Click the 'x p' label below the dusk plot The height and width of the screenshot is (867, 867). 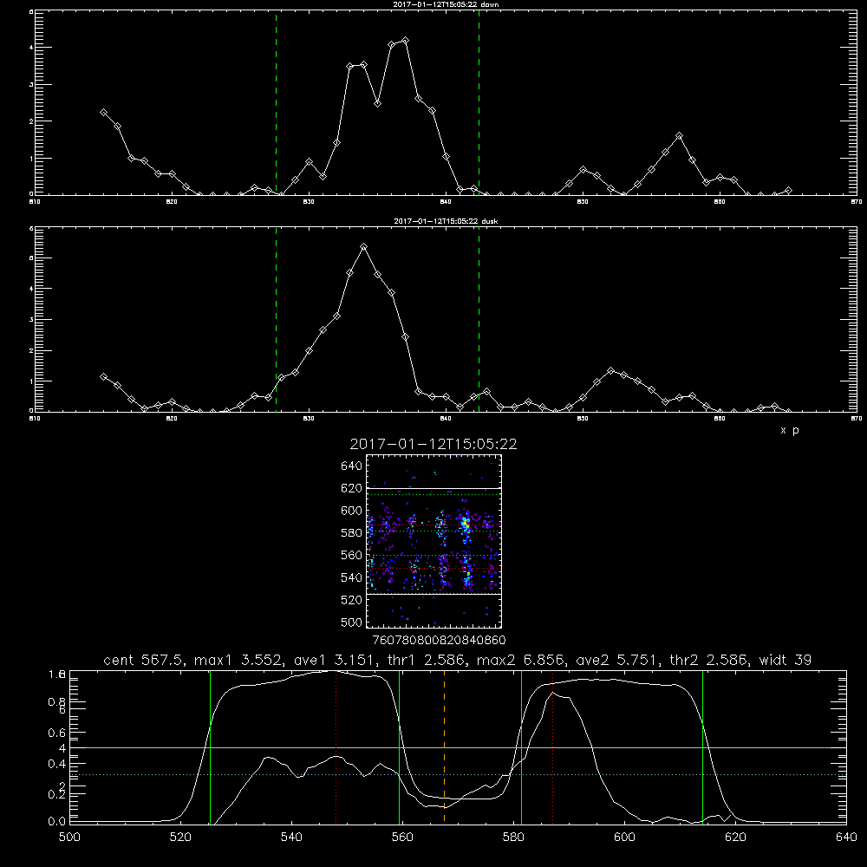(790, 430)
